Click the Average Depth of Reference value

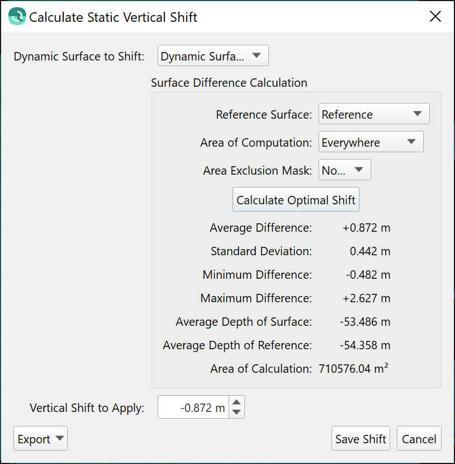364,345
